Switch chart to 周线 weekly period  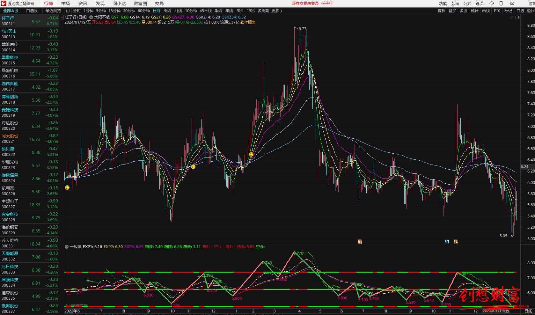tap(167, 11)
